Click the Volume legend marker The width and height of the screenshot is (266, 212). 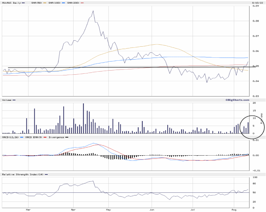click(14, 99)
